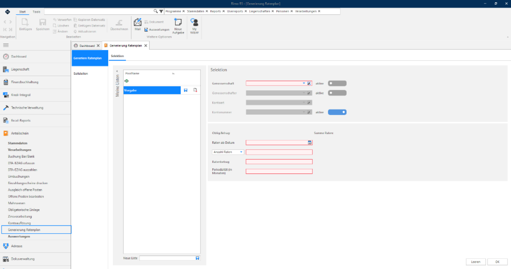Screen dimensions: 511x269
Task: Select the Selektion tab
Action: pyautogui.click(x=117, y=56)
